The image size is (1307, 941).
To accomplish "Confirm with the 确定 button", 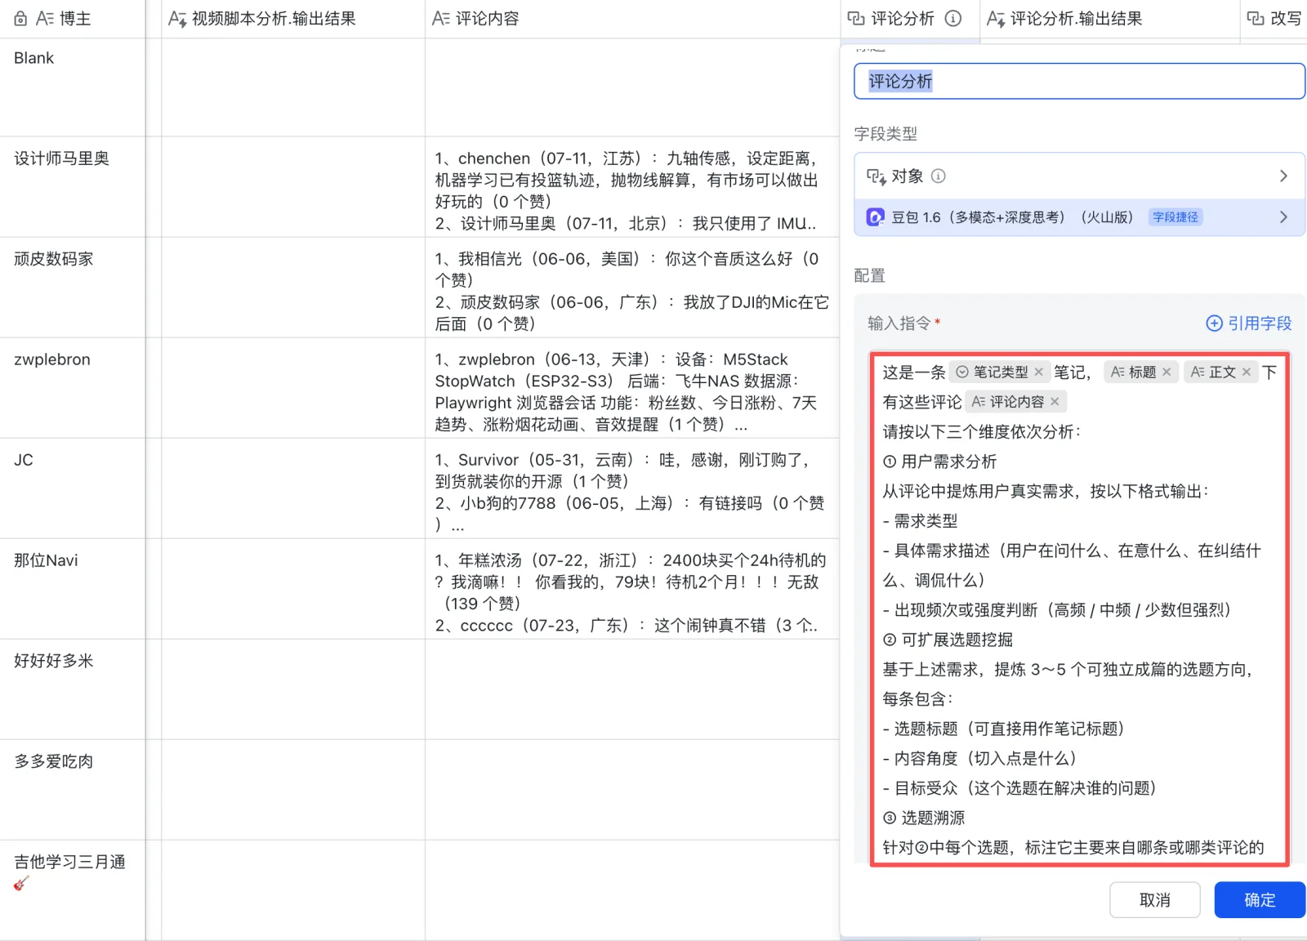I will pos(1260,899).
